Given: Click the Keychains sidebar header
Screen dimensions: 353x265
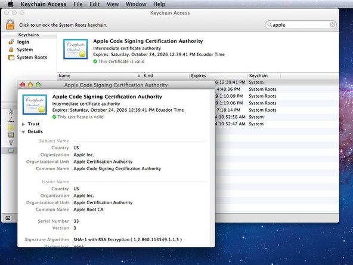Looking at the screenshot, I should coord(29,35).
